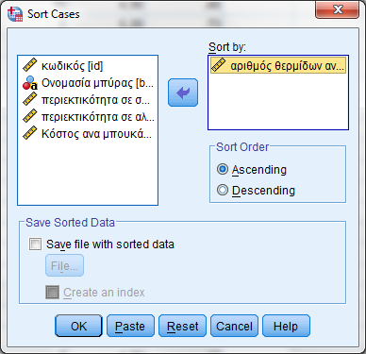The width and height of the screenshot is (366, 354).
Task: Click the ruler icon next to περιεκτικότητα σε αλ...
Action: coord(30,116)
